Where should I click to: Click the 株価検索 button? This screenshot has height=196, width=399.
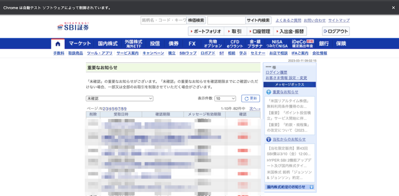[196, 20]
